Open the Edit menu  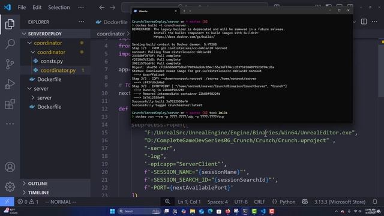tap(37, 7)
